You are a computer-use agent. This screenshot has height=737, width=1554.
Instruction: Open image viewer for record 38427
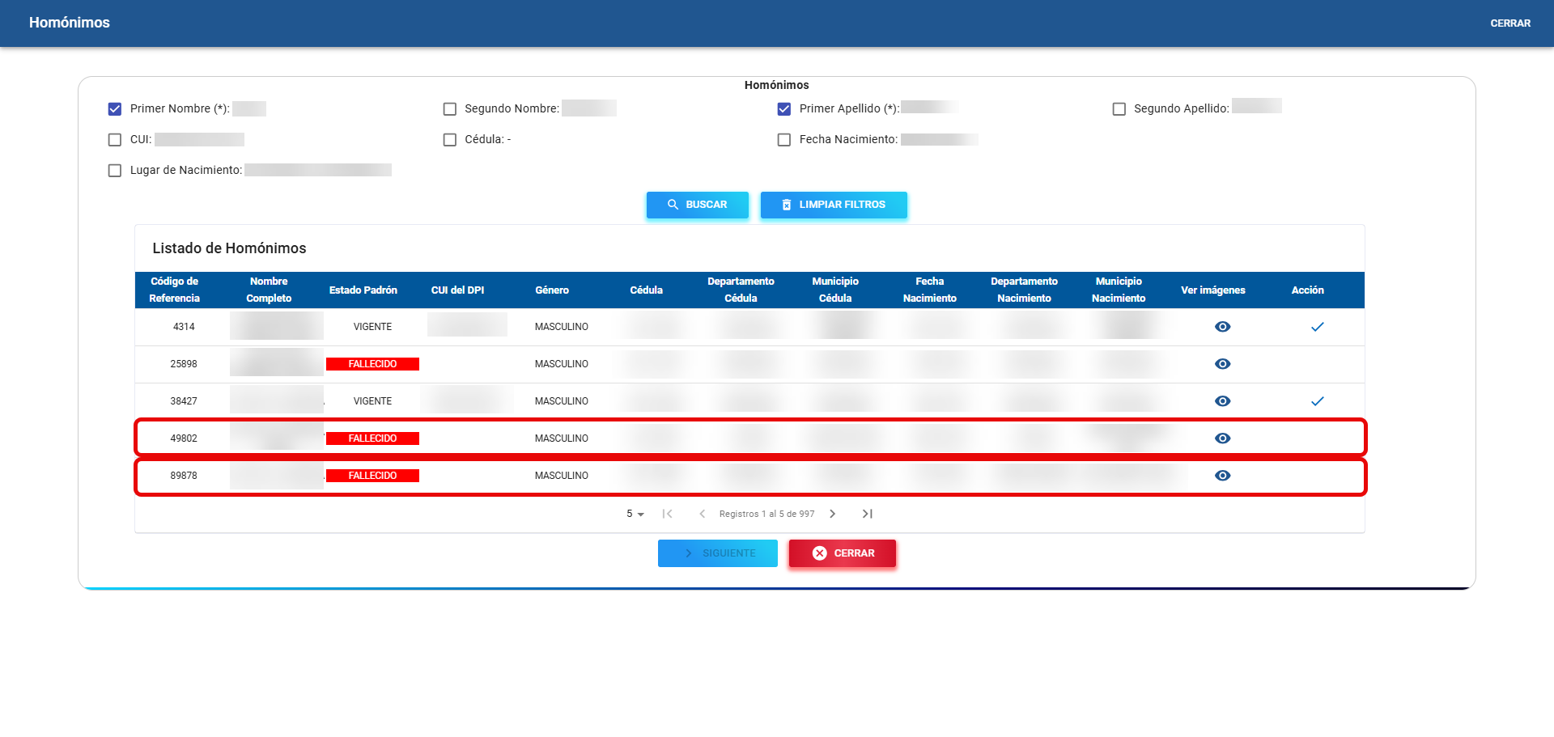(x=1222, y=401)
